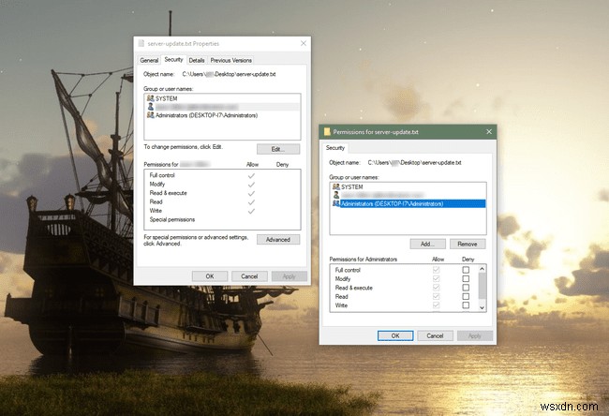Click the Add... button in Permissions dialog
The width and height of the screenshot is (609, 416).
tap(427, 244)
